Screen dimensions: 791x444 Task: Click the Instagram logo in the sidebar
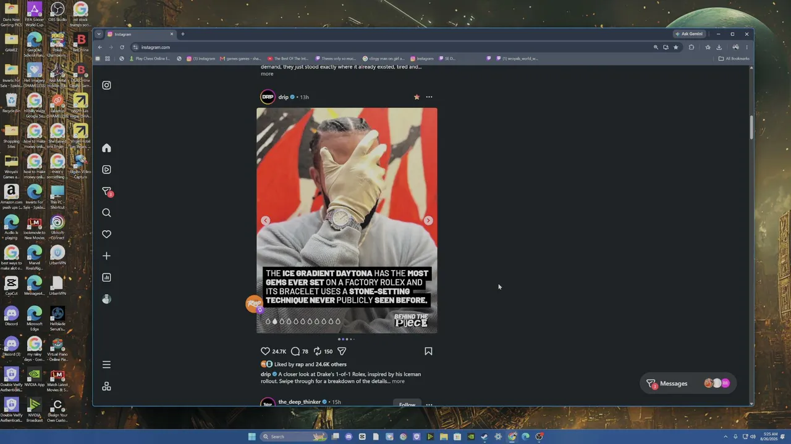(106, 85)
